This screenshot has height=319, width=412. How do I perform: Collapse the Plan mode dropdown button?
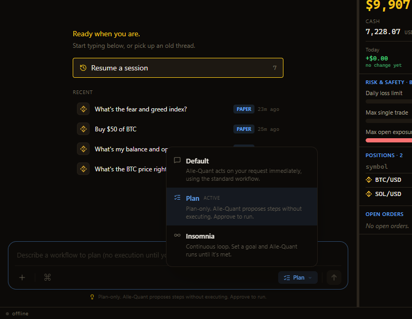point(298,277)
